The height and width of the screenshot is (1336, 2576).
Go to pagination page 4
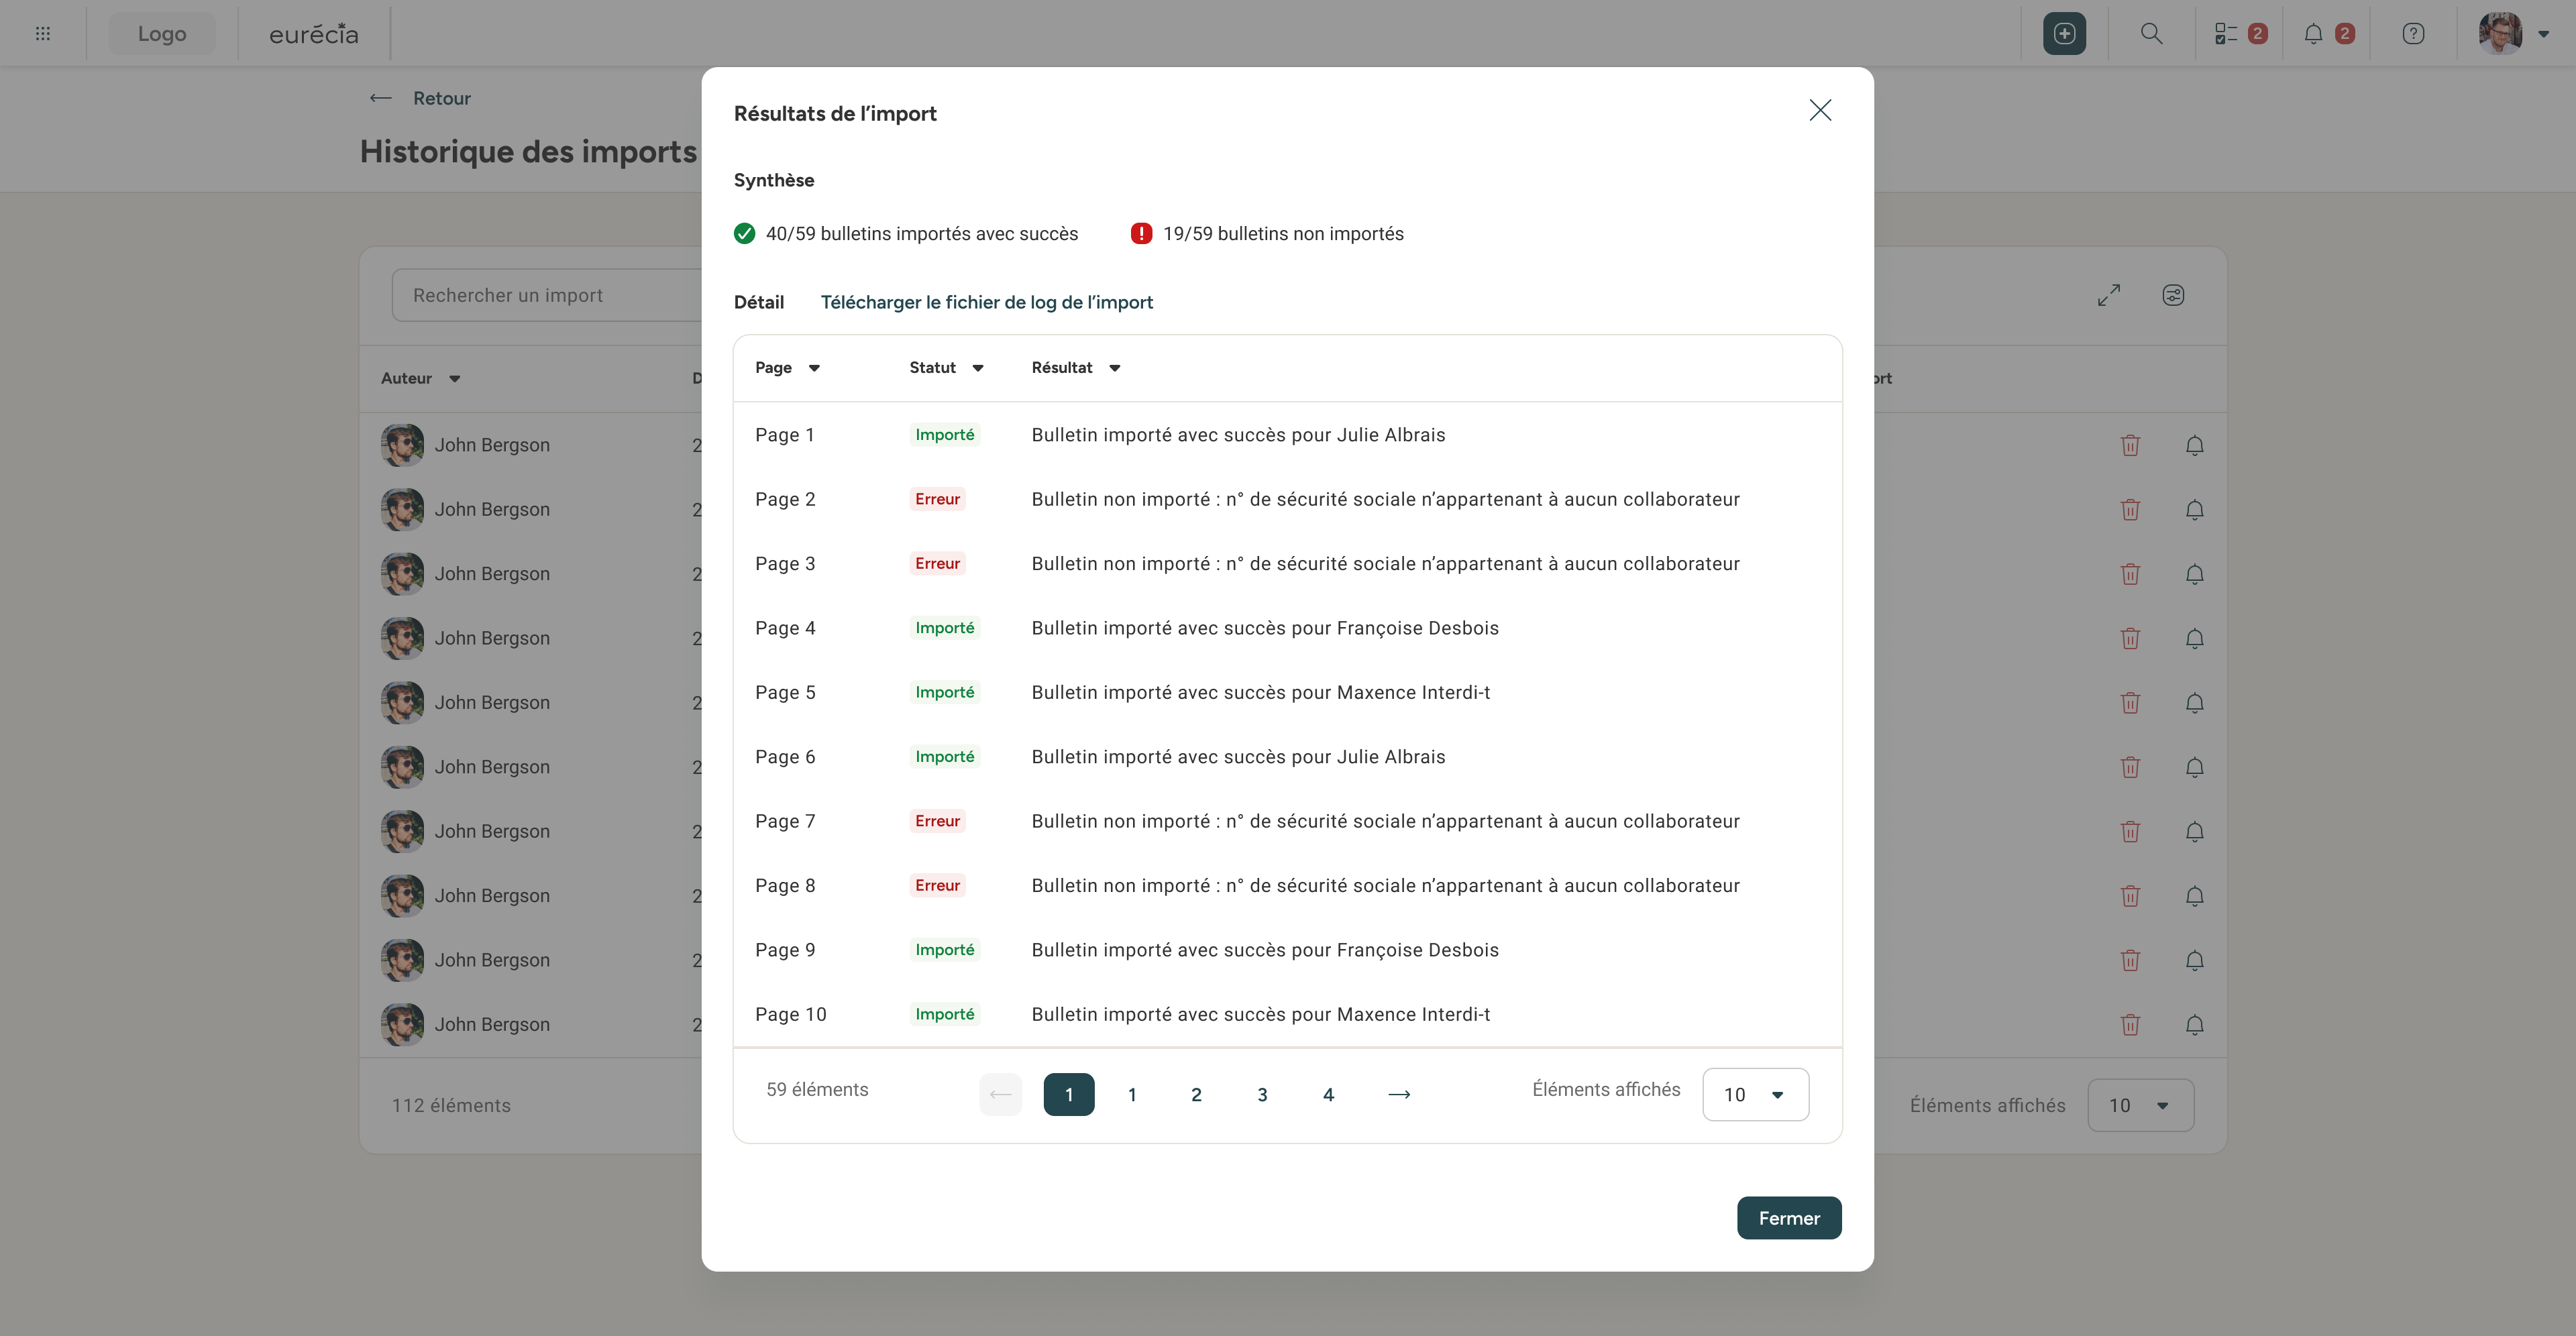(1328, 1095)
